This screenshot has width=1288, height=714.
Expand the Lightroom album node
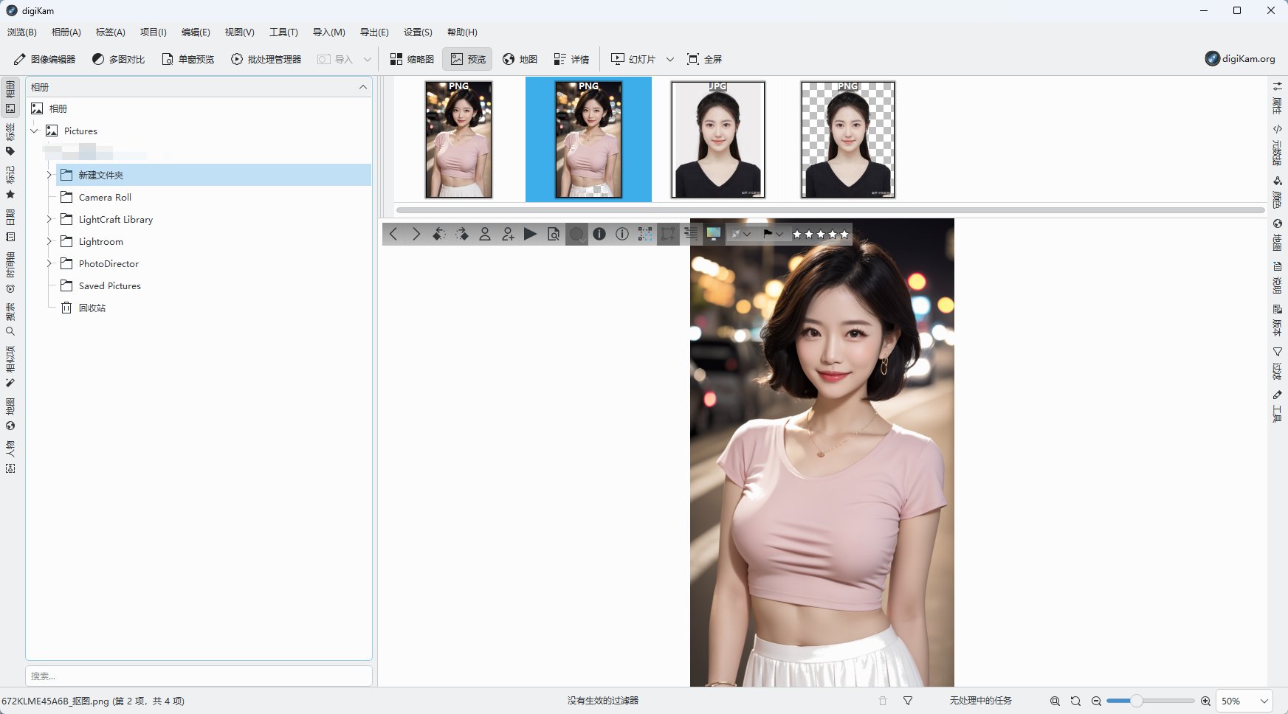(49, 241)
